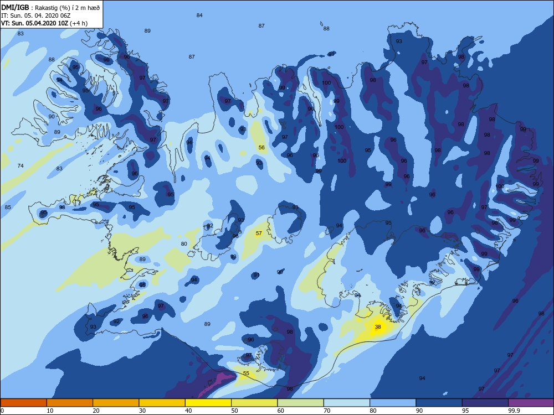Click the humidity value 55 on the south coast
Screen dimensions: 554x415
pos(246,373)
